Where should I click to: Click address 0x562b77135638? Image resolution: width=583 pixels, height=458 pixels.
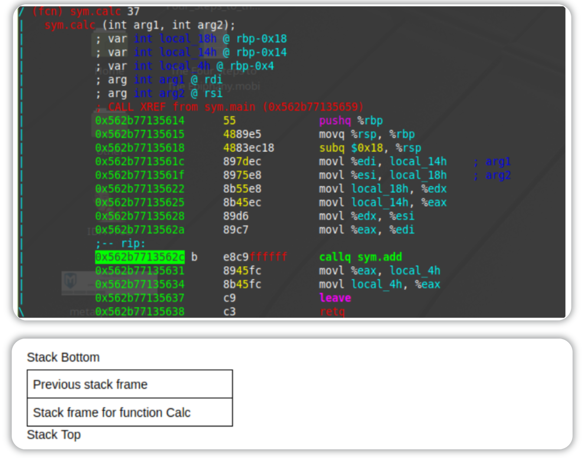(140, 311)
